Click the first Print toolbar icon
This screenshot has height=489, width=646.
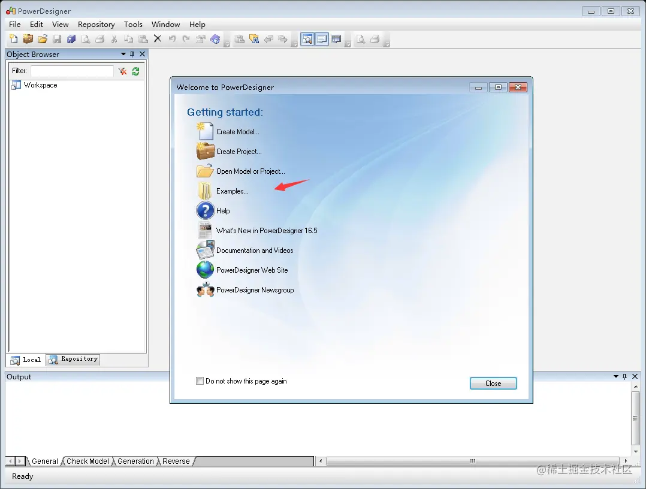99,39
